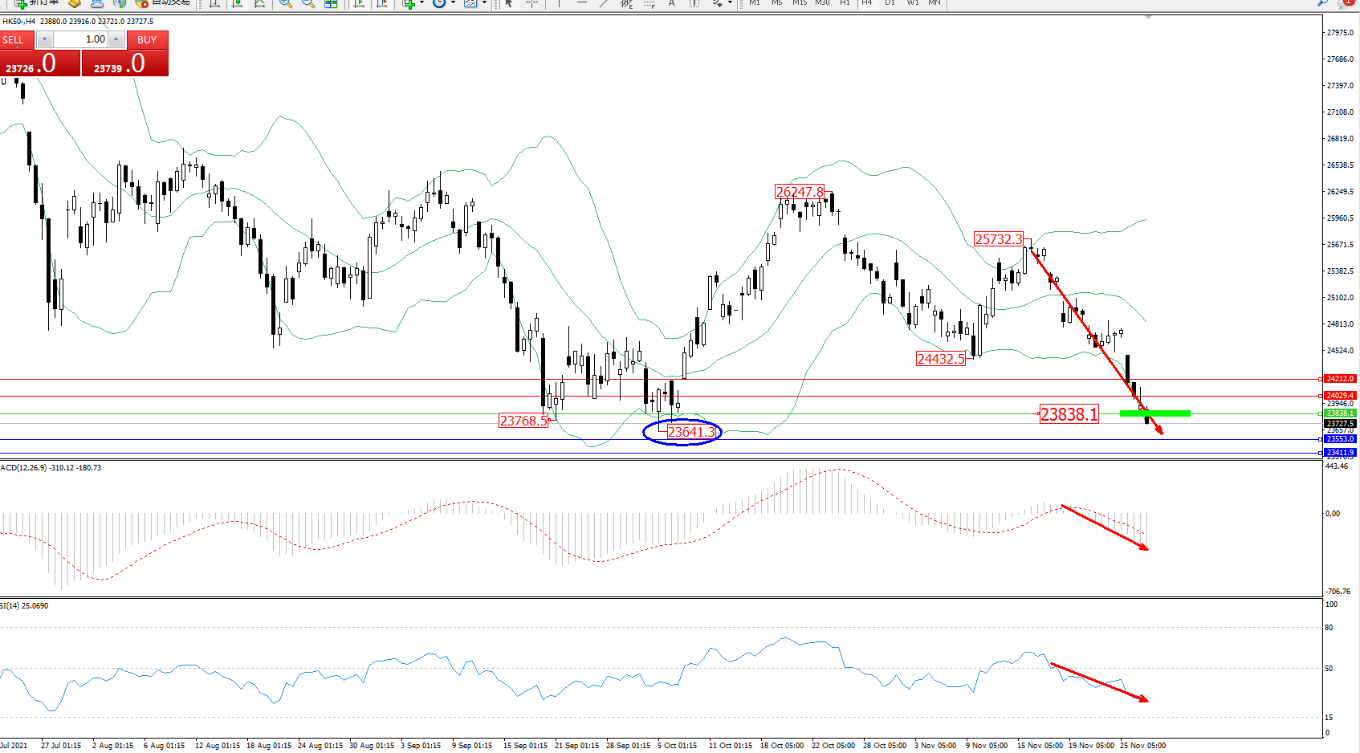The height and width of the screenshot is (753, 1360).
Task: Switch chart to candlestick display icon
Action: (237, 3)
